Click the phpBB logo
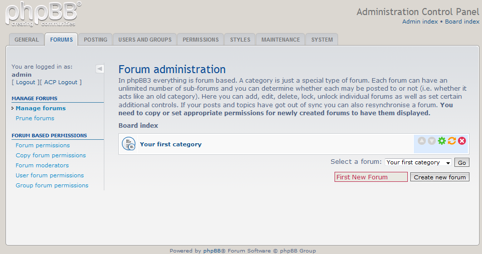This screenshot has width=482, height=254. (43, 14)
